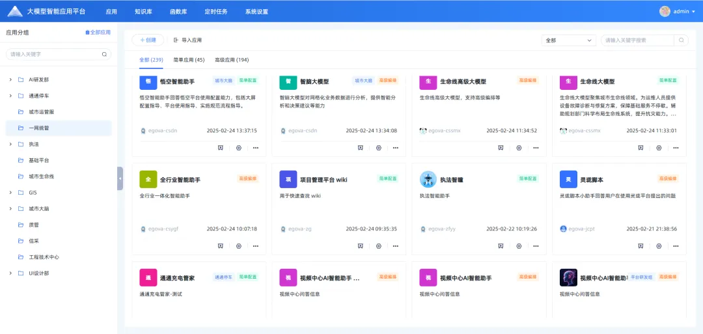Click the chat icon on 全行业智能助手 card

pyautogui.click(x=221, y=246)
